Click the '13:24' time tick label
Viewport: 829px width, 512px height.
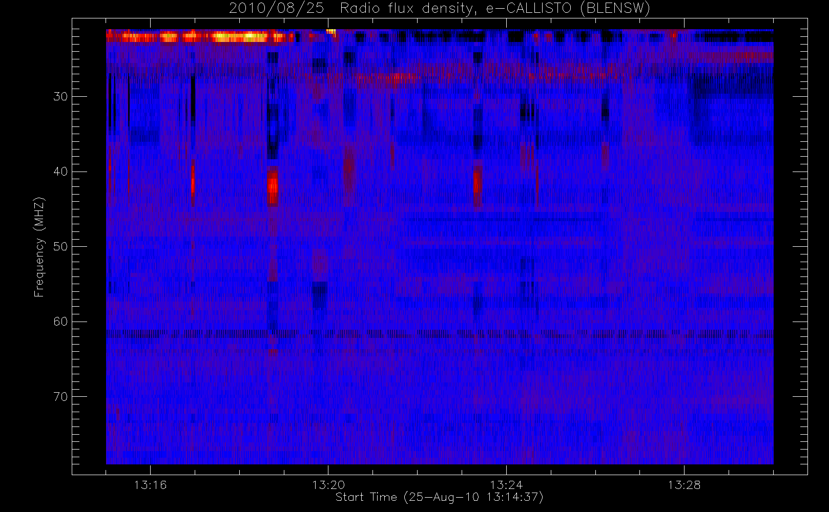(x=506, y=485)
